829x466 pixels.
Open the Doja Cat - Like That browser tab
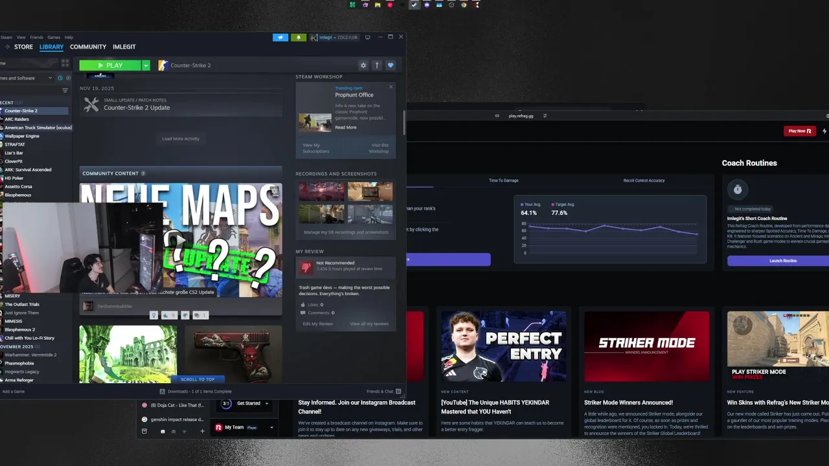[x=174, y=405]
